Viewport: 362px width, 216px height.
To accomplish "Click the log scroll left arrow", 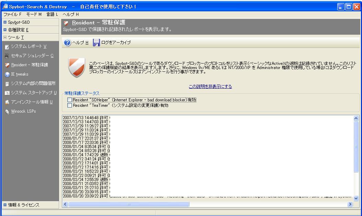I will click(x=65, y=204).
